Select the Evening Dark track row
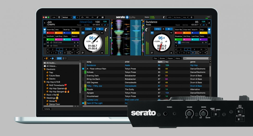The height and width of the screenshot is (136, 253). click(x=146, y=76)
